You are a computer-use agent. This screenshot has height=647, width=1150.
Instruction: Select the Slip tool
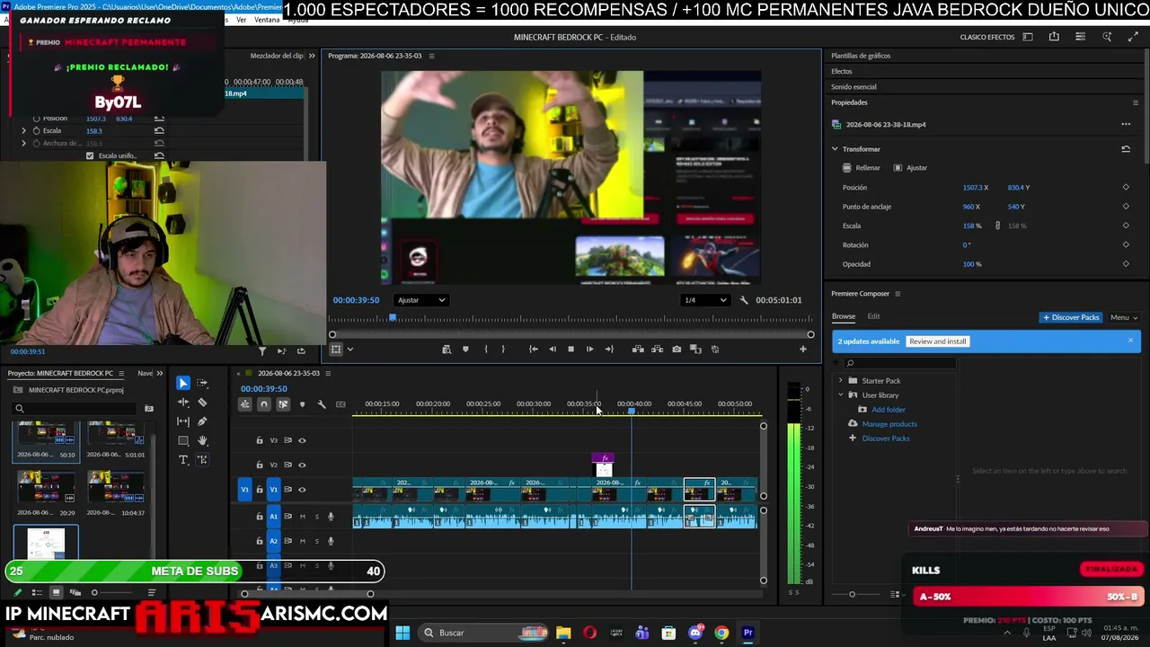(x=183, y=421)
